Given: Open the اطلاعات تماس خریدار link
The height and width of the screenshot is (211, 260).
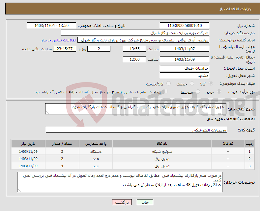Looking at the screenshot, I should (x=59, y=40).
